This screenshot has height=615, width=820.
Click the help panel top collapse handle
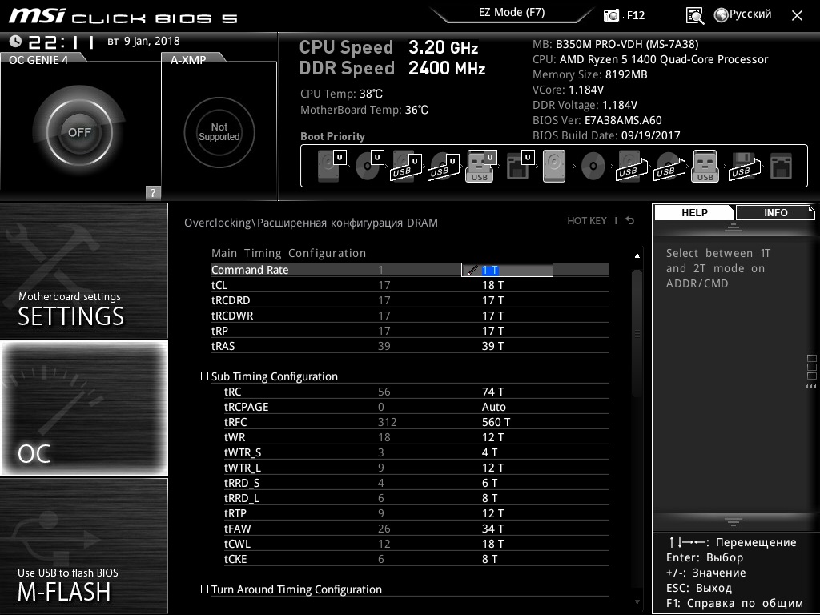[x=734, y=227]
